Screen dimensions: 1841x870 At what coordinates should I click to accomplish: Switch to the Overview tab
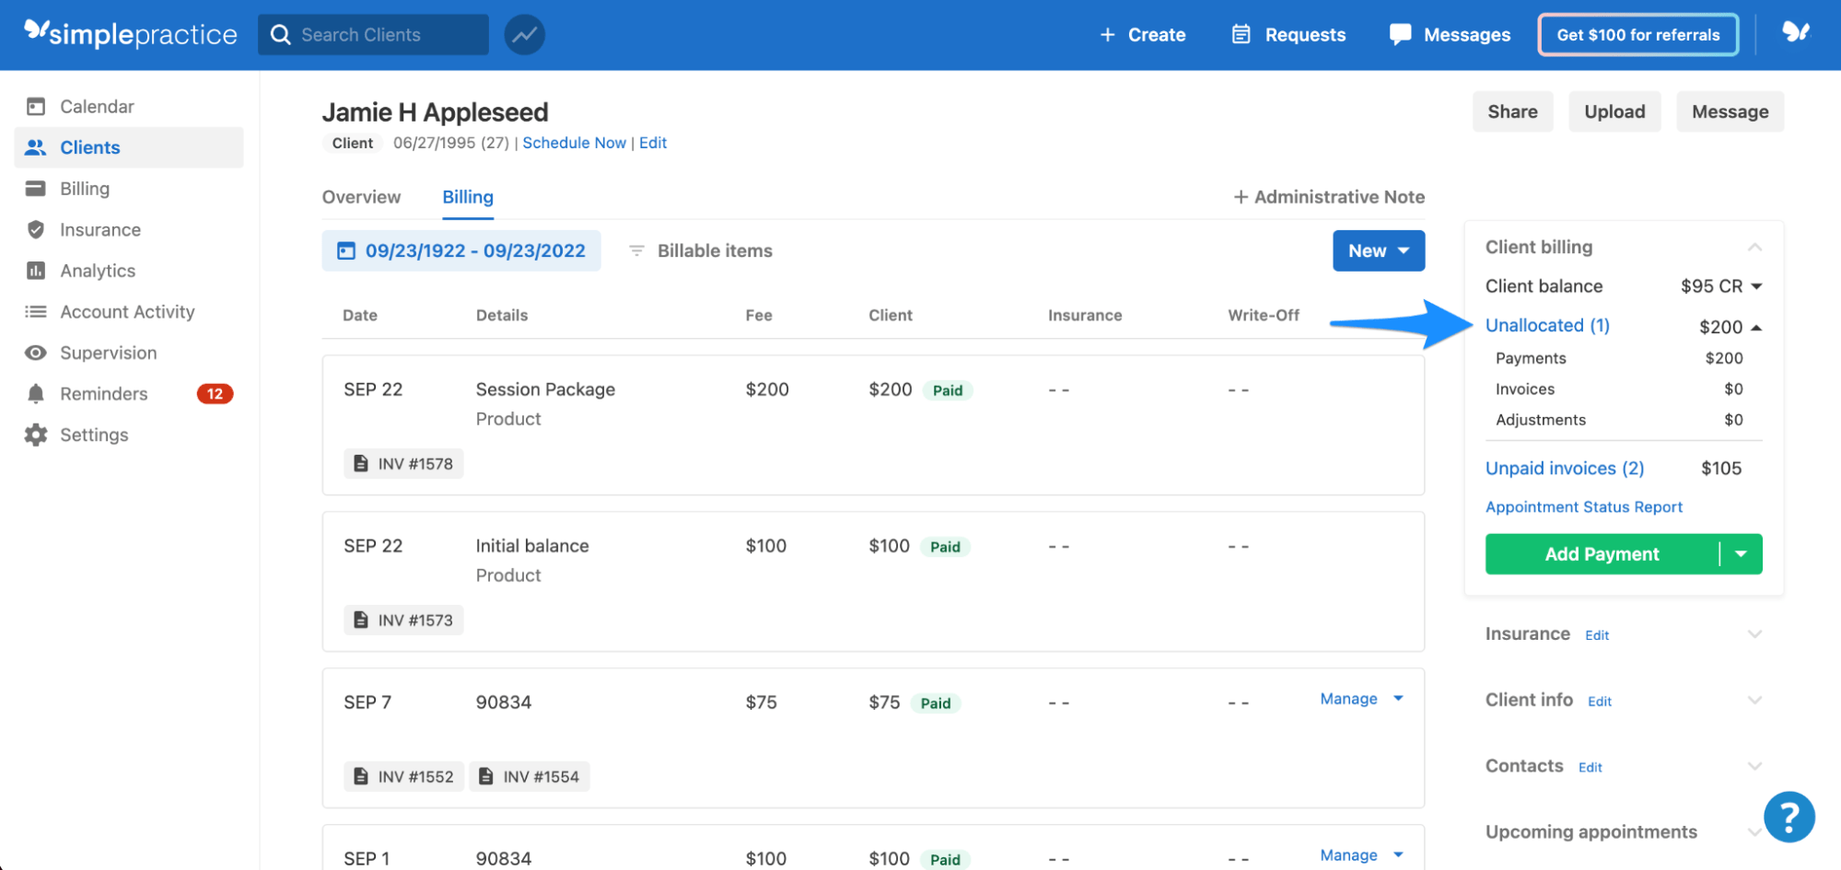pos(361,196)
